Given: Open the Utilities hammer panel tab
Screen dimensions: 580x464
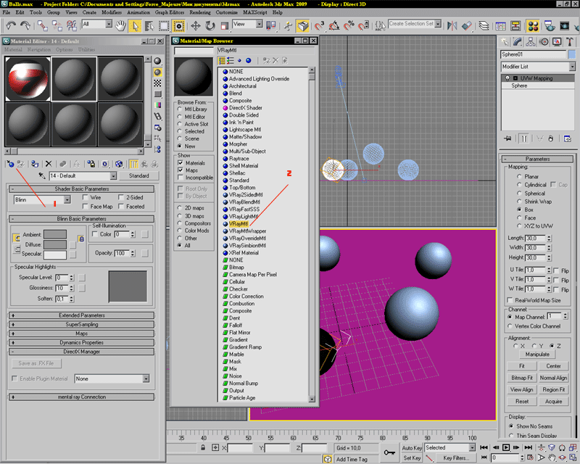Looking at the screenshot, I should [570, 42].
